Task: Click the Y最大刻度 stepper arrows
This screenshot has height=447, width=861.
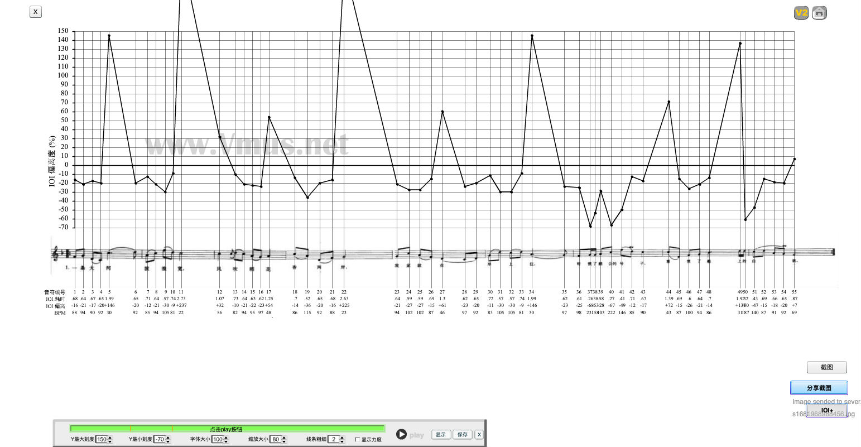Action: tap(110, 440)
